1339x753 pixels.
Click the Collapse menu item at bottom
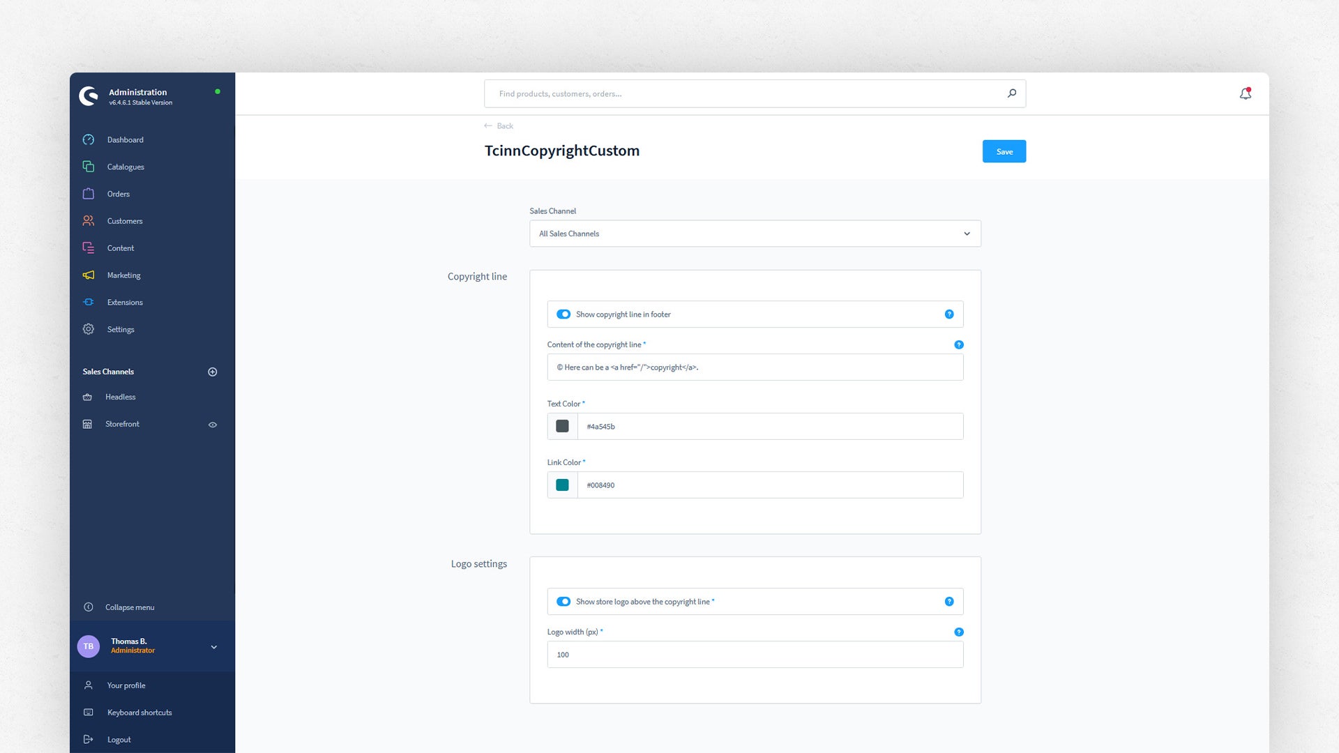130,607
